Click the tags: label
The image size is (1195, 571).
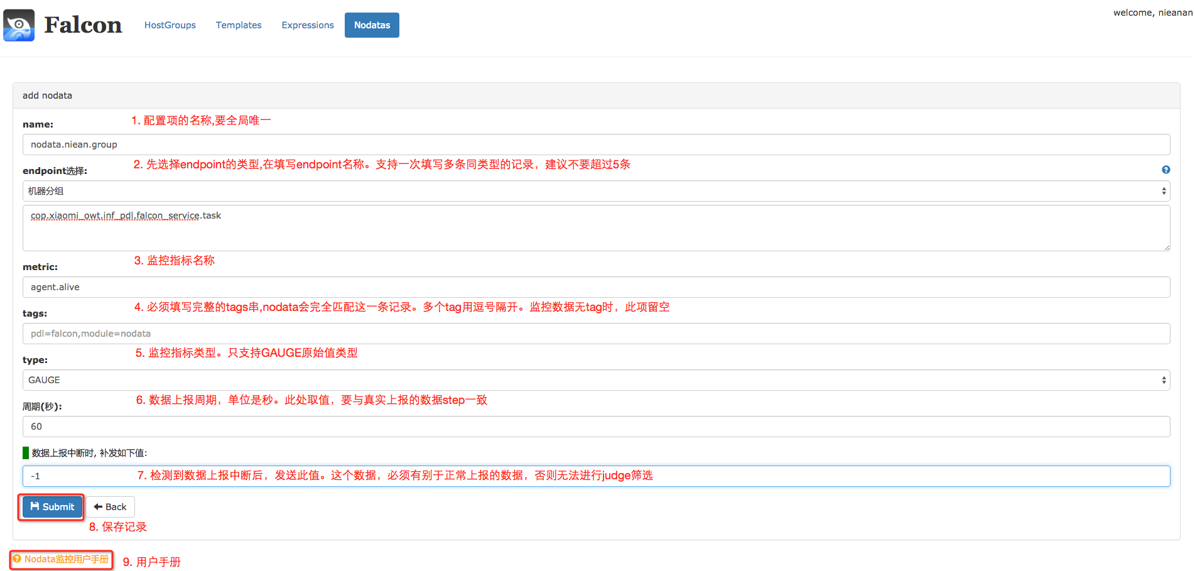tap(35, 313)
